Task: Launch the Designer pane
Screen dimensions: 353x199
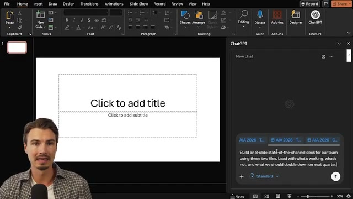Action: point(296,17)
